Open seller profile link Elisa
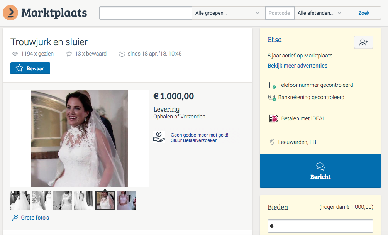This screenshot has width=388, height=235. [274, 40]
